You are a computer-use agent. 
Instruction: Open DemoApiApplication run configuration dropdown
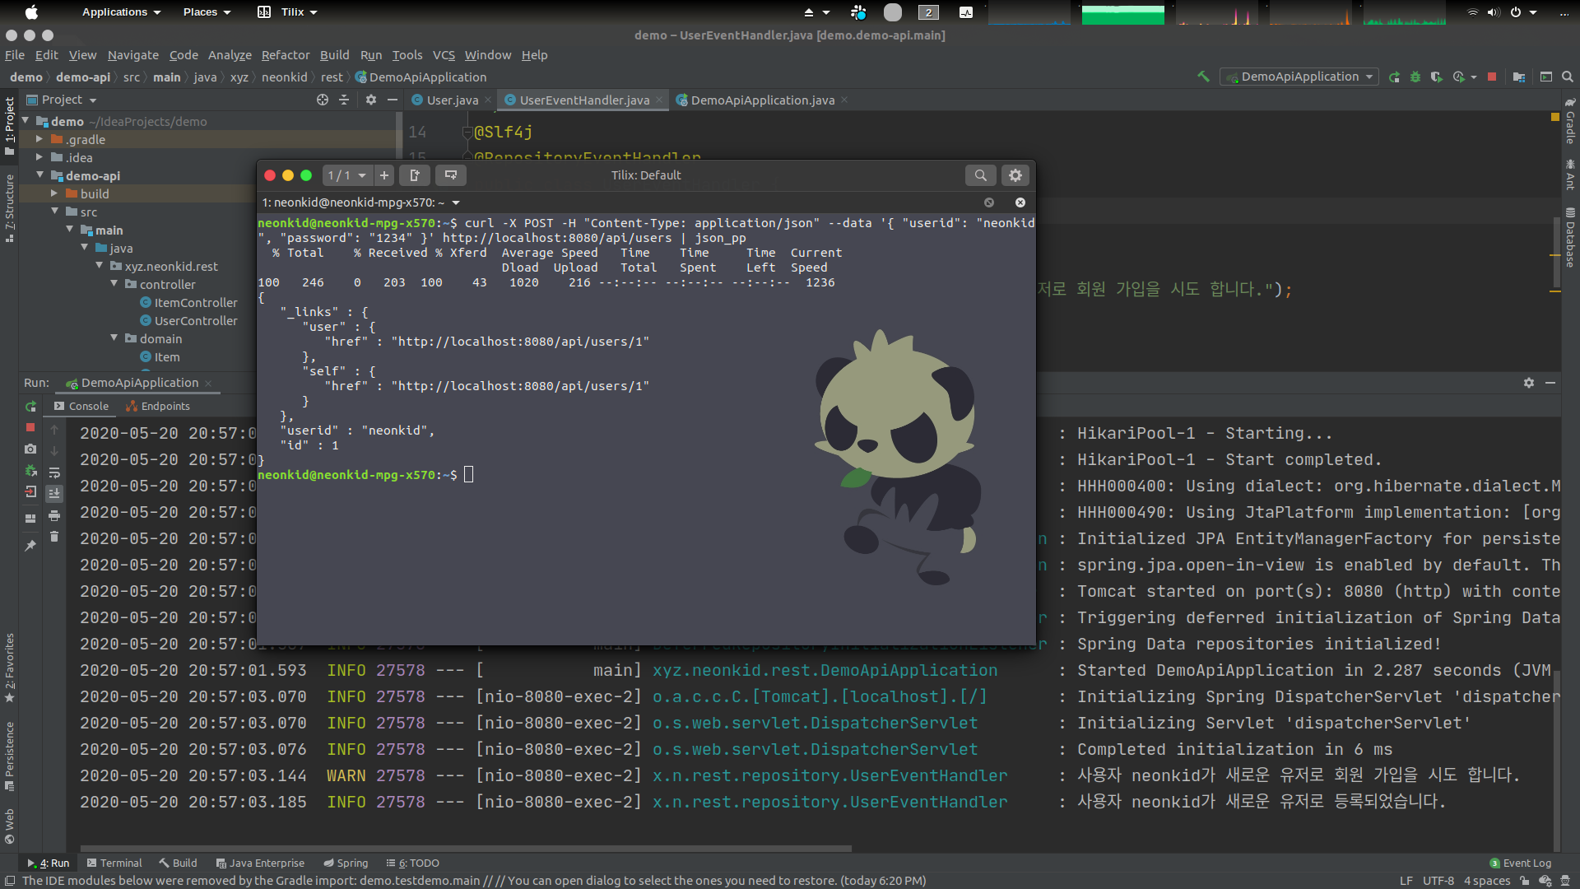pyautogui.click(x=1300, y=77)
